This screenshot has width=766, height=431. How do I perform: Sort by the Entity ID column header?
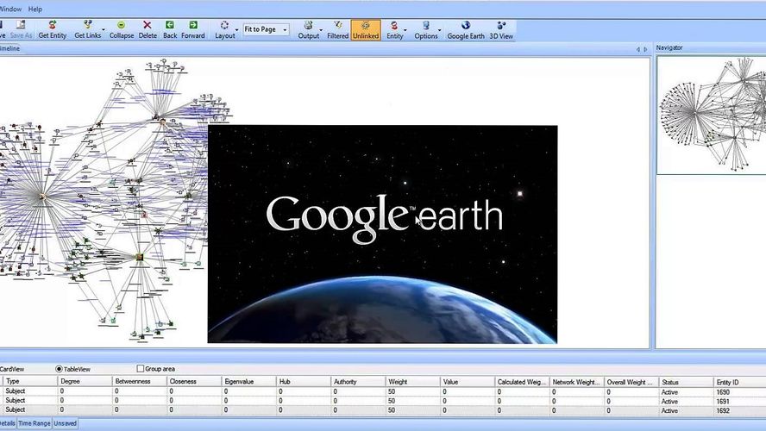739,382
